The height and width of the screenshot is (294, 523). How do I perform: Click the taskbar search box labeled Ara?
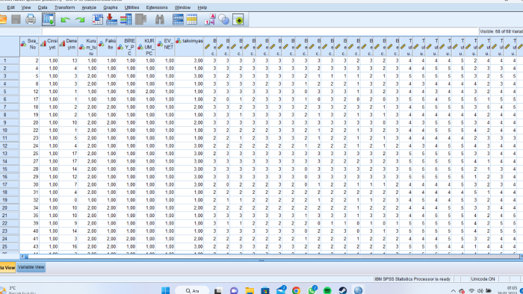(x=192, y=291)
